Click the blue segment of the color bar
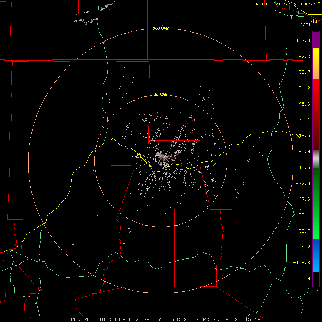The width and height of the screenshot is (322, 322). [316, 255]
